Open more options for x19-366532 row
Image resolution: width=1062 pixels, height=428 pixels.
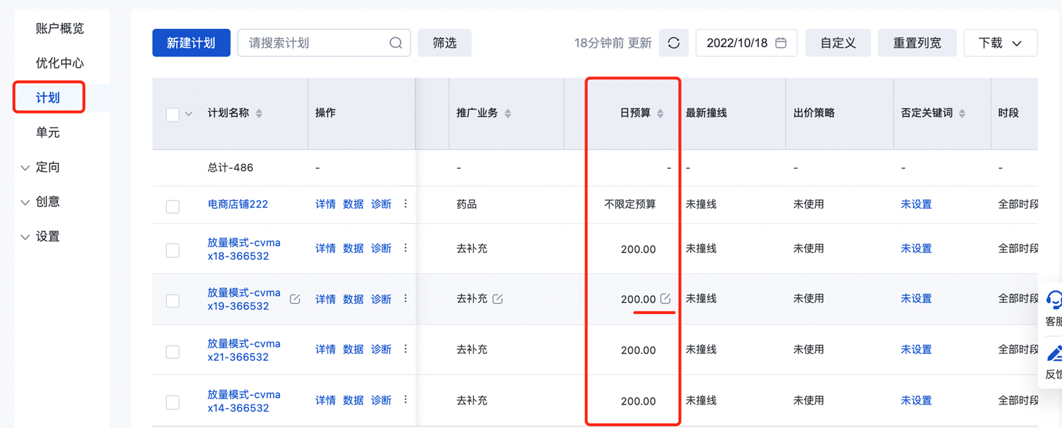(x=406, y=299)
